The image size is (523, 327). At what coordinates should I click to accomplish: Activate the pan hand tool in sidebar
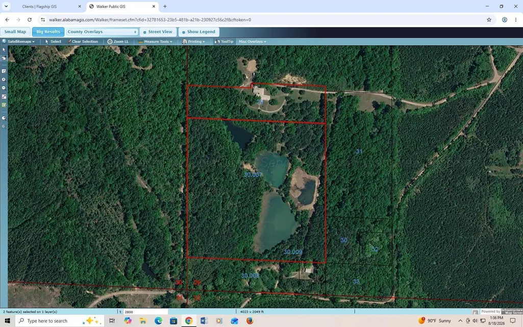tap(4, 58)
